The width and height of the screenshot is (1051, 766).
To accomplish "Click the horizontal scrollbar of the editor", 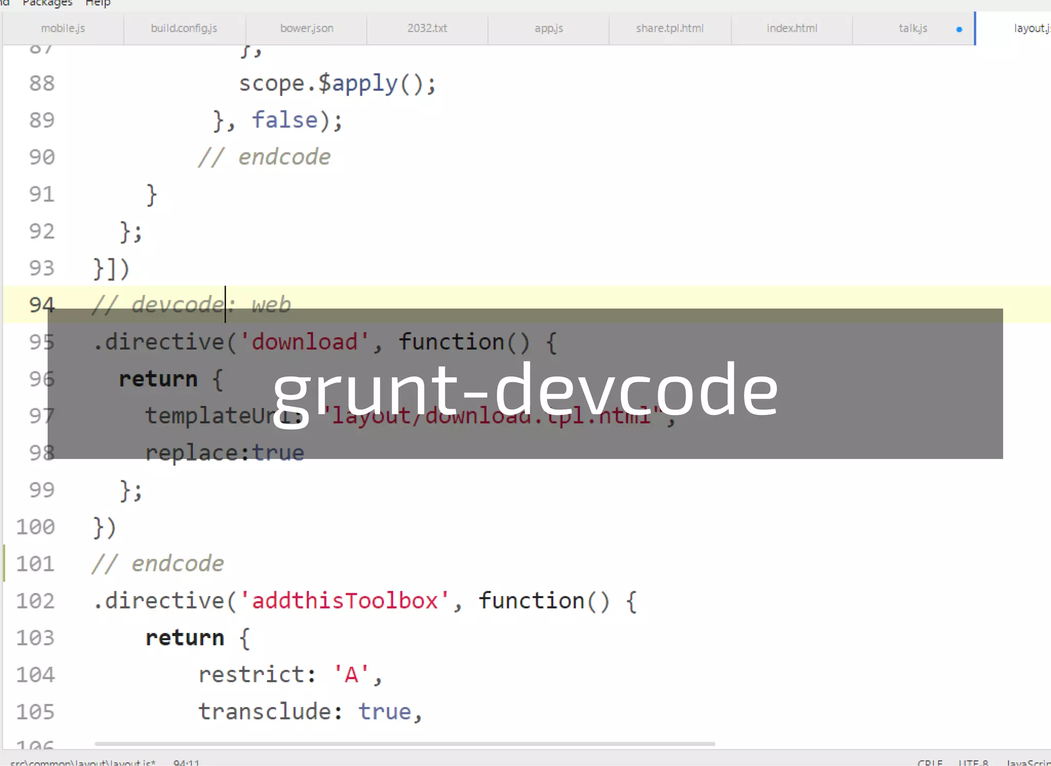I will [x=404, y=743].
